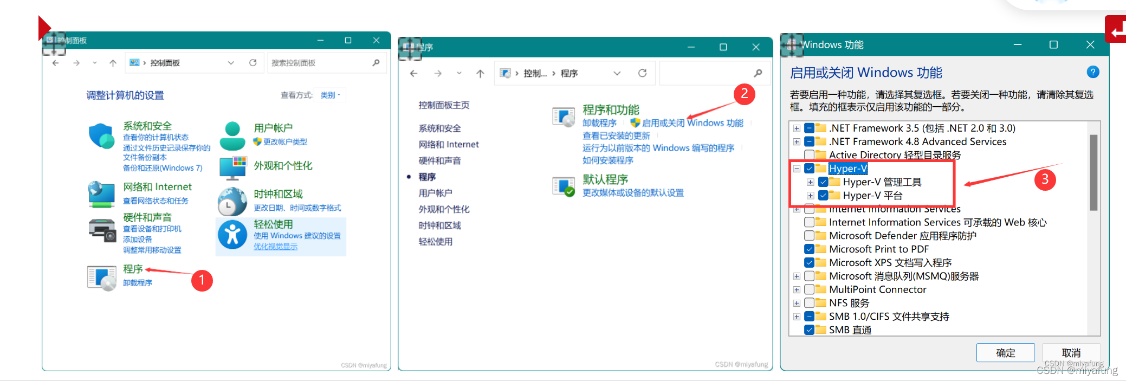Open Control Panel address bar history dropdown
This screenshot has width=1126, height=381.
point(231,63)
